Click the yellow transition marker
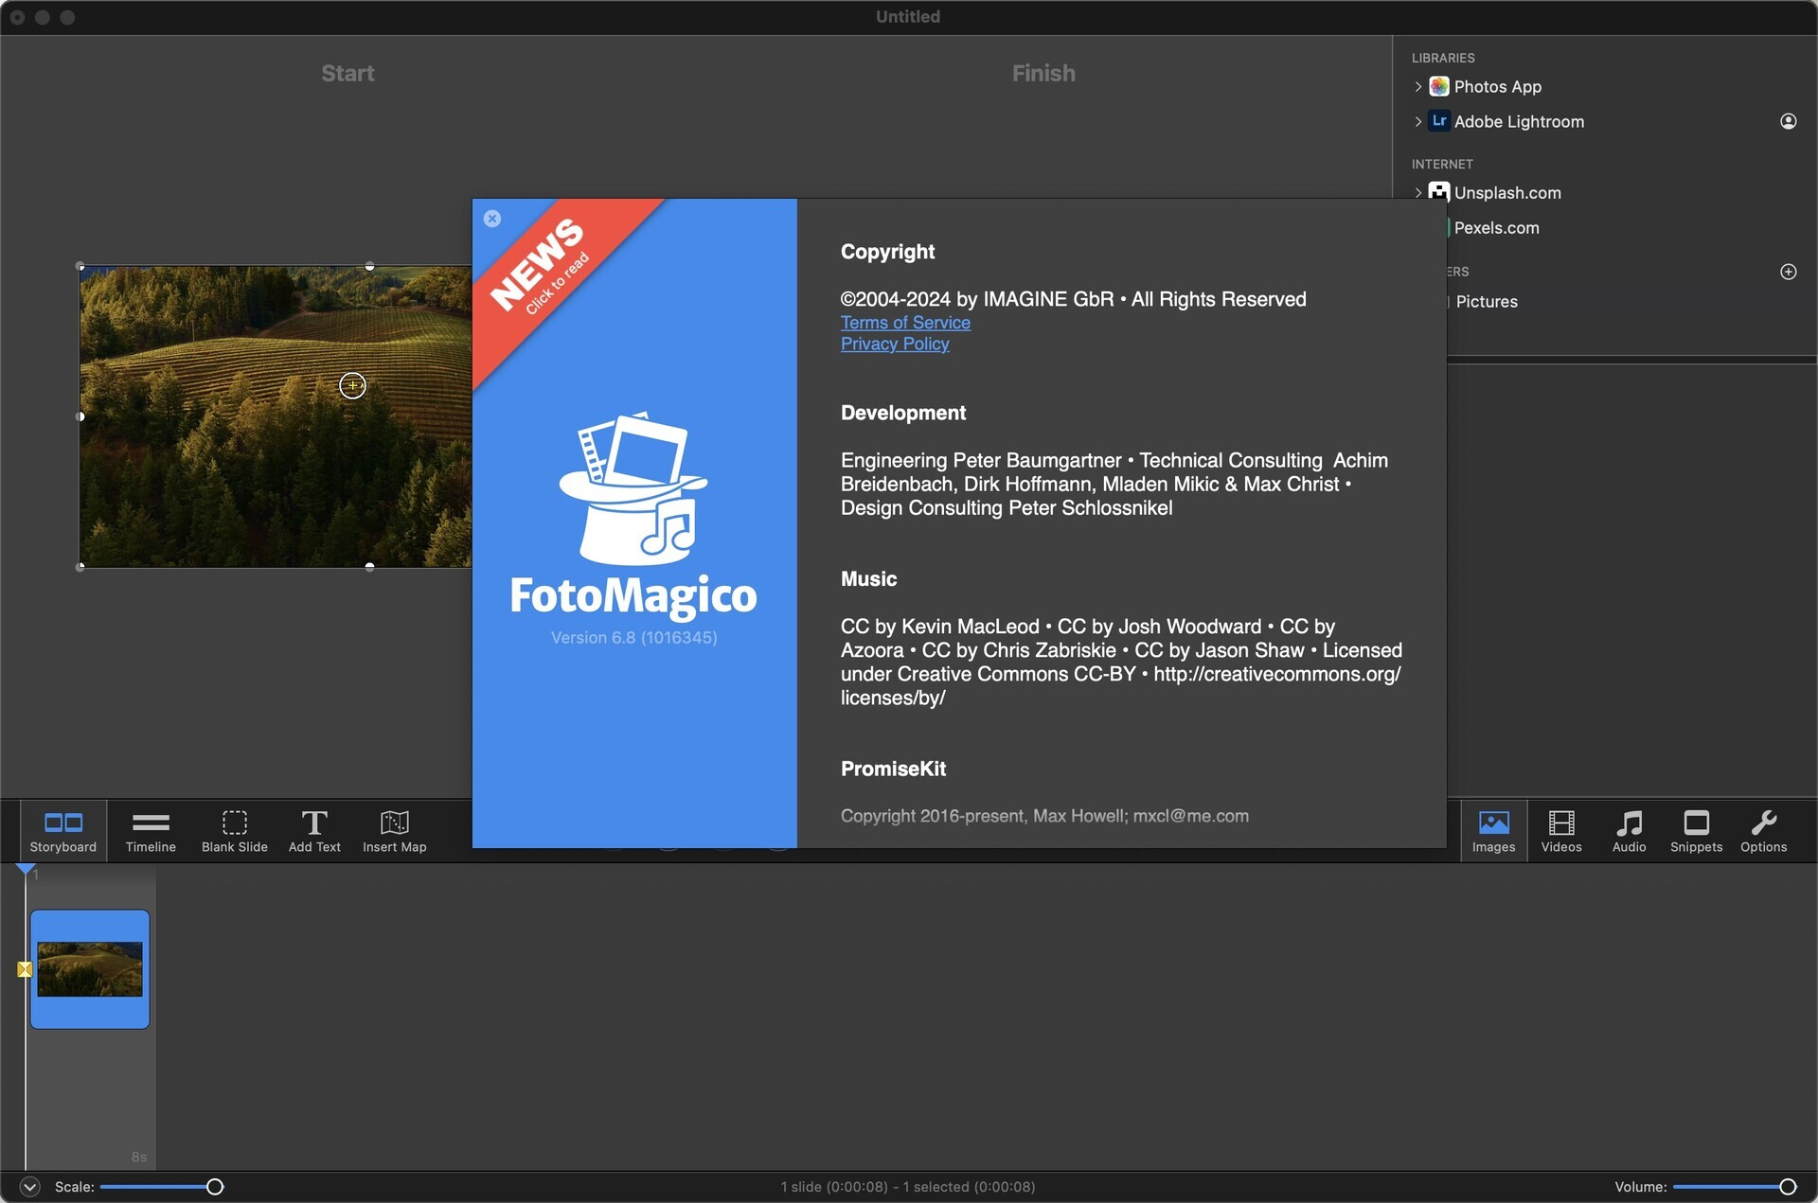1818x1203 pixels. 25,969
